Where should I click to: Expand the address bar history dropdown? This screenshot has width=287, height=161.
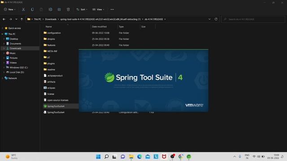coord(209,19)
